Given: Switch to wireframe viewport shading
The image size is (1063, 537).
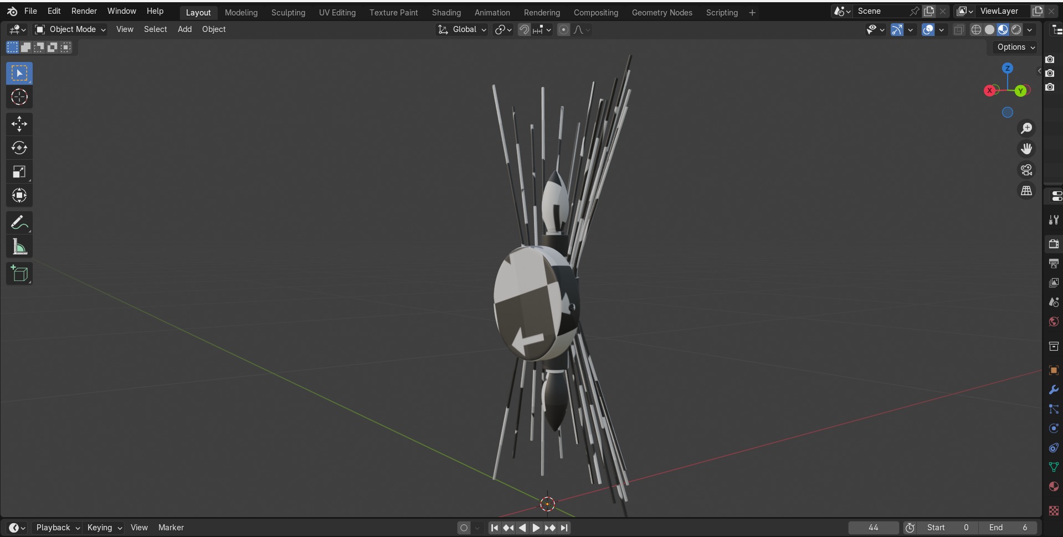Looking at the screenshot, I should pyautogui.click(x=976, y=30).
